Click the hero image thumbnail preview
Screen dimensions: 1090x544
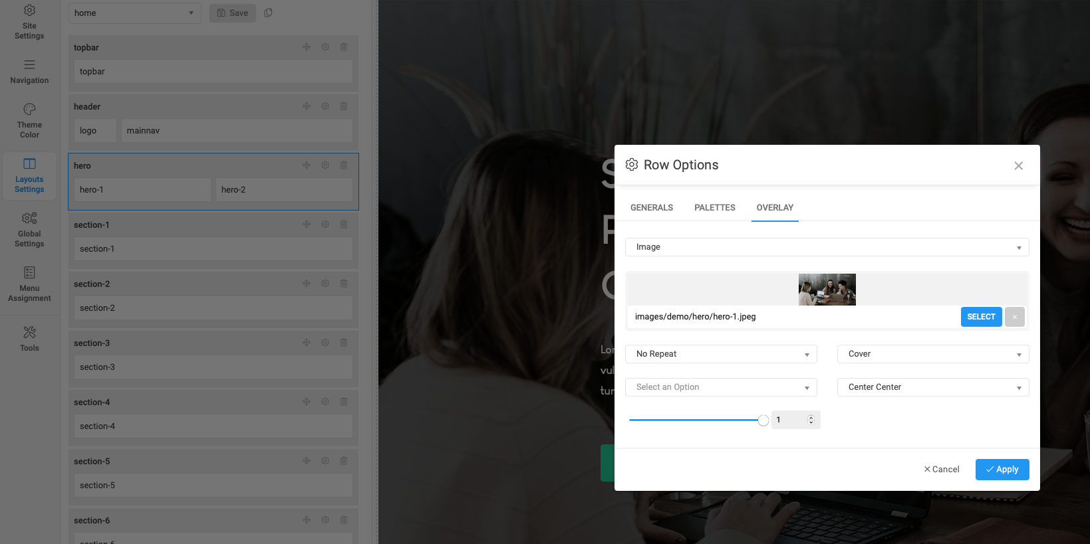point(827,290)
